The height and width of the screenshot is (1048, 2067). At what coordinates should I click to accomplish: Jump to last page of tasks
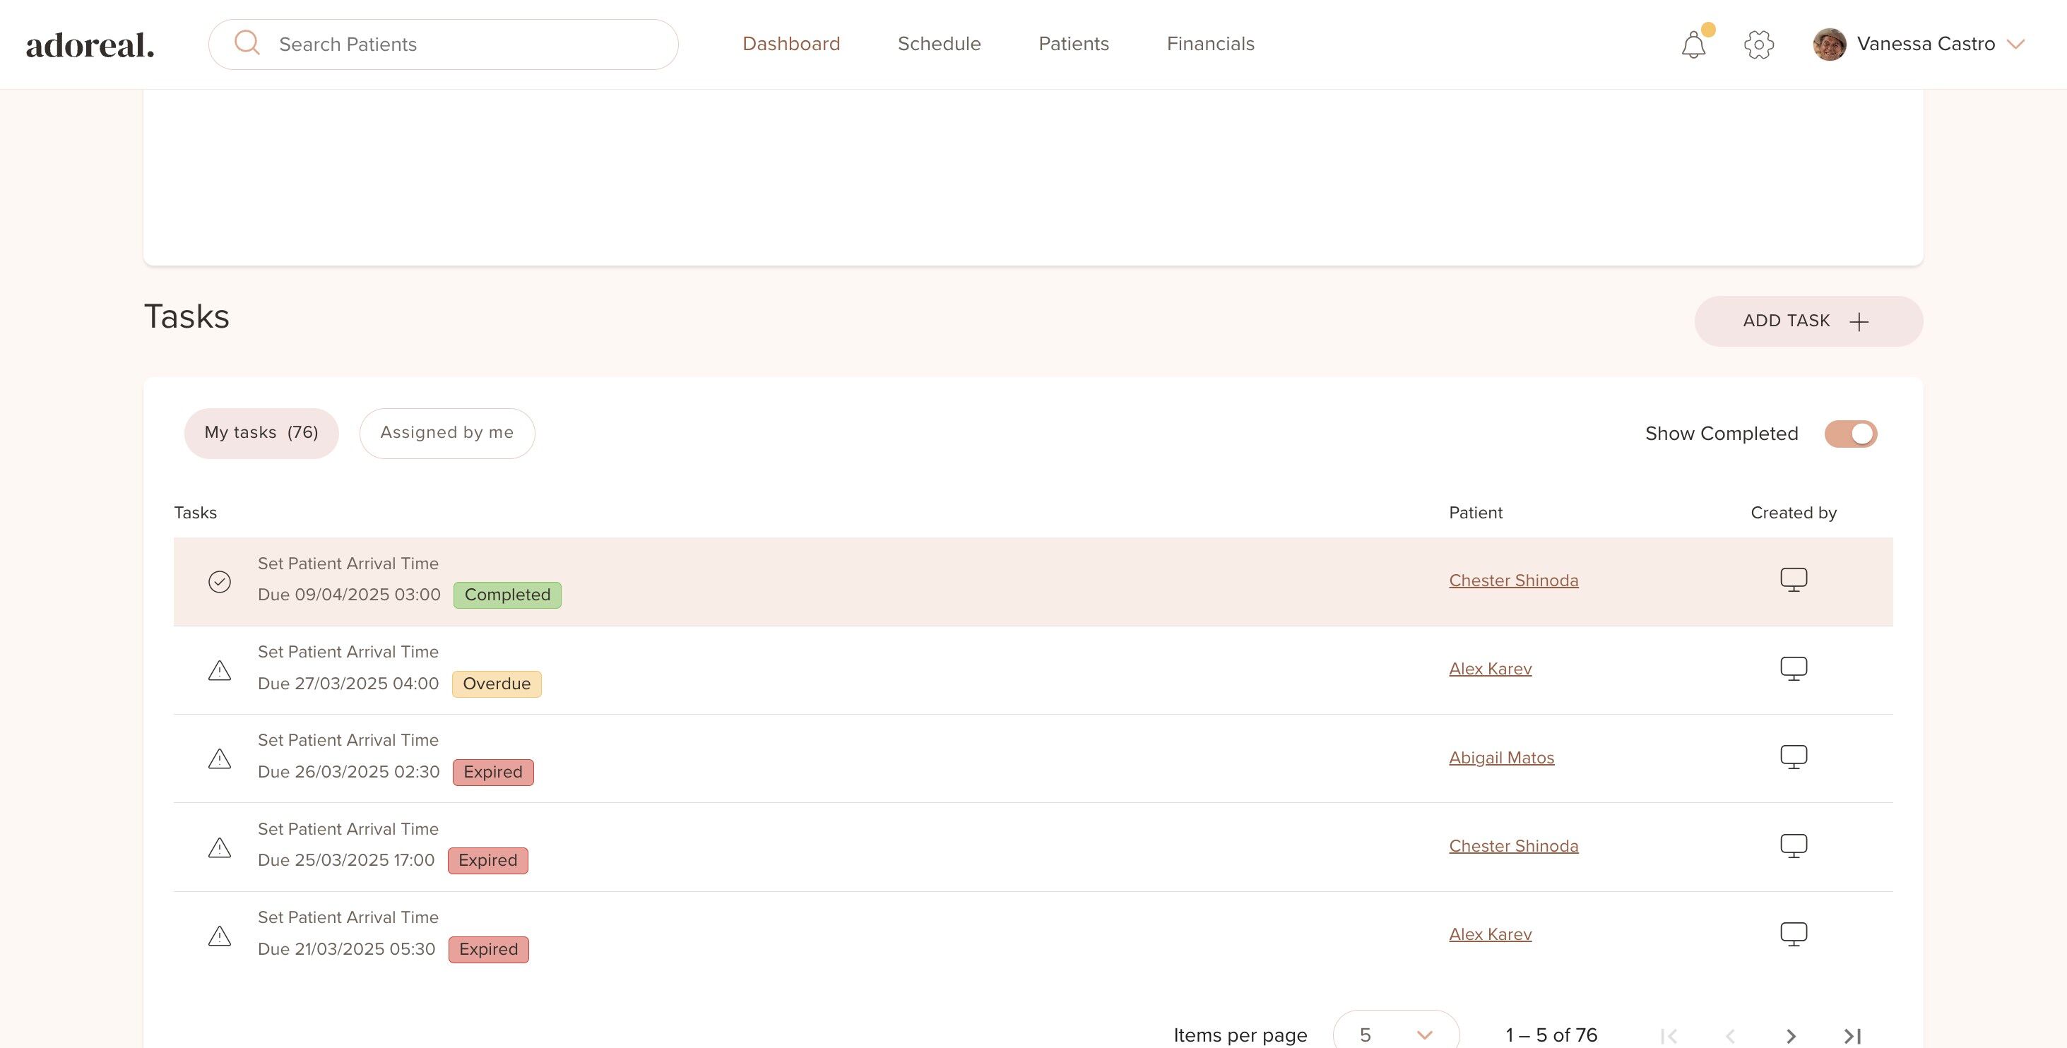coord(1853,1036)
